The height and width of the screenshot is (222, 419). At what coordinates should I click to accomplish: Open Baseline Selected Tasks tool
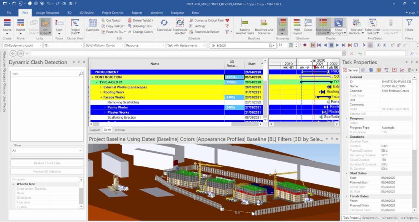[245, 26]
